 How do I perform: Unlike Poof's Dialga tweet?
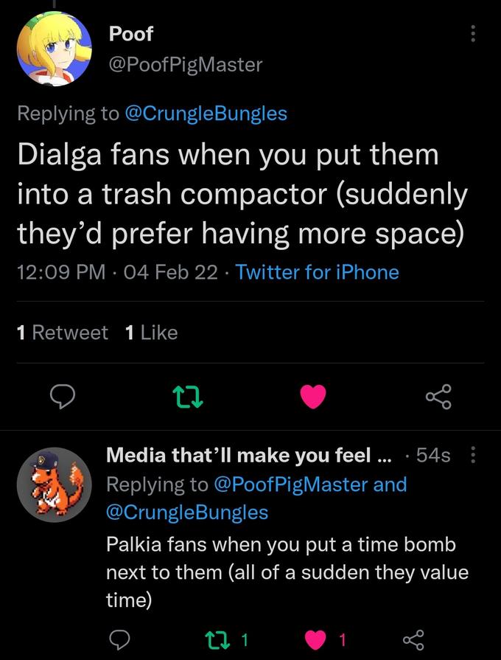[313, 397]
